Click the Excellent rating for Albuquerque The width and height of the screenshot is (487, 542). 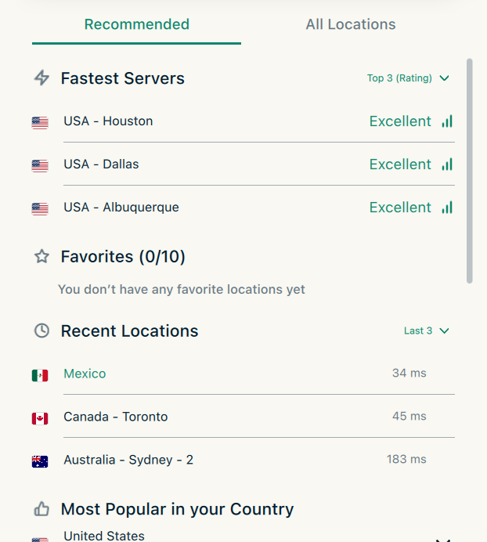(x=400, y=208)
